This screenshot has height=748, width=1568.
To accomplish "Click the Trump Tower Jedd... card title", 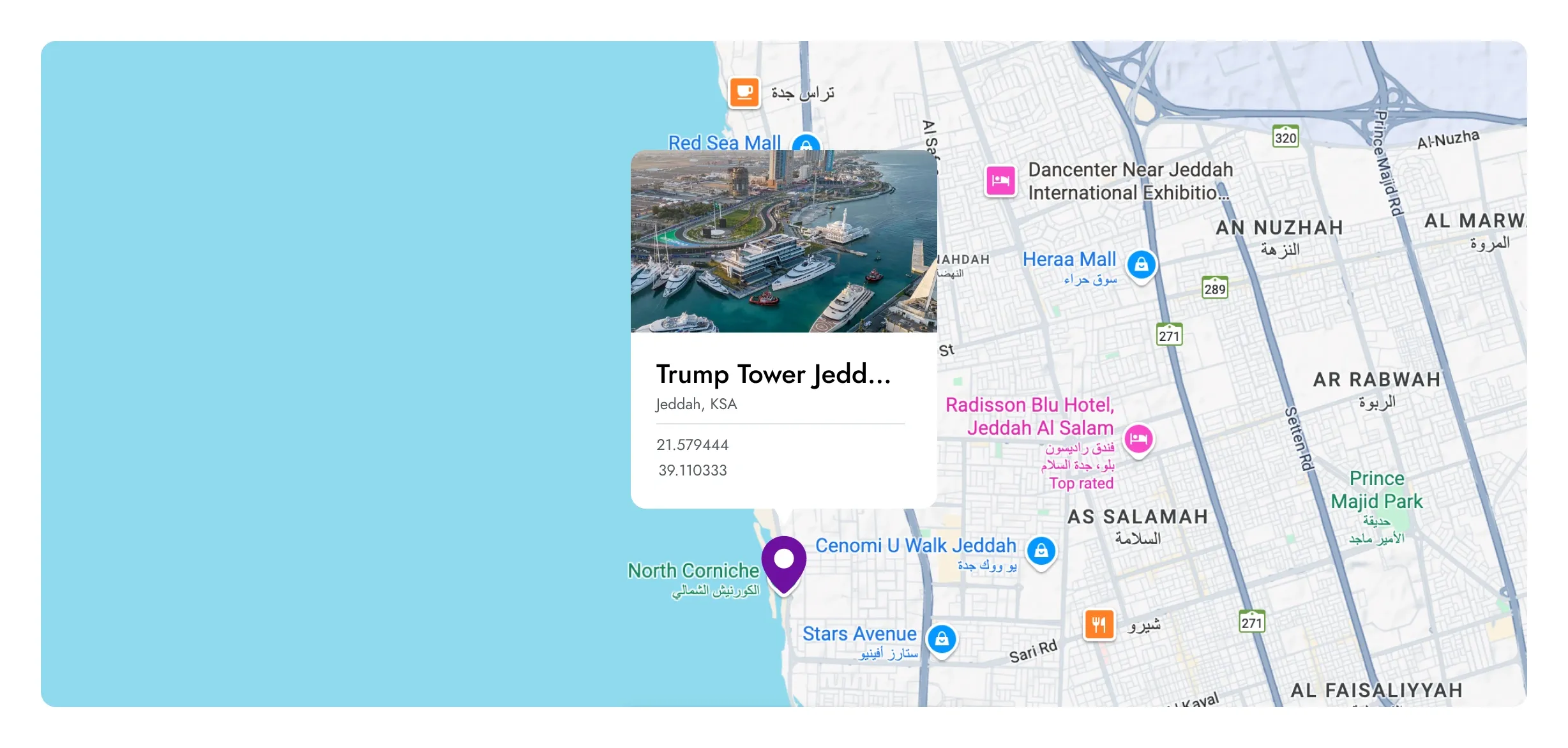I will (773, 375).
